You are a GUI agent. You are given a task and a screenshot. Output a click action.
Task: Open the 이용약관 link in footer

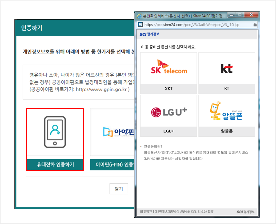[146, 212]
